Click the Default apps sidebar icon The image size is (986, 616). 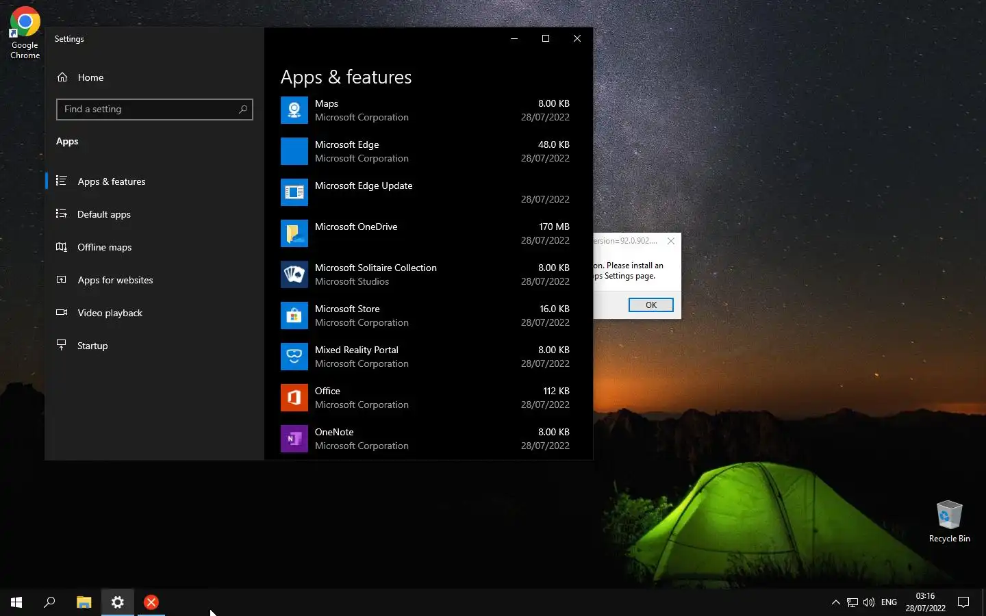[x=62, y=214]
